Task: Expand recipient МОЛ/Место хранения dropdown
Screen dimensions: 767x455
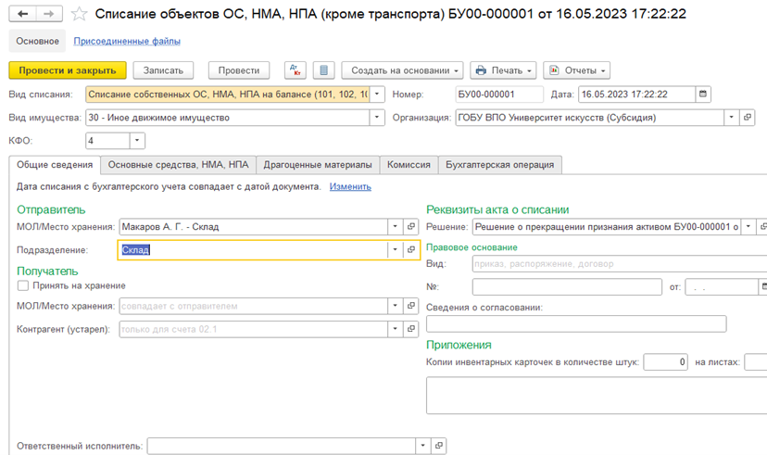Action: (x=396, y=306)
